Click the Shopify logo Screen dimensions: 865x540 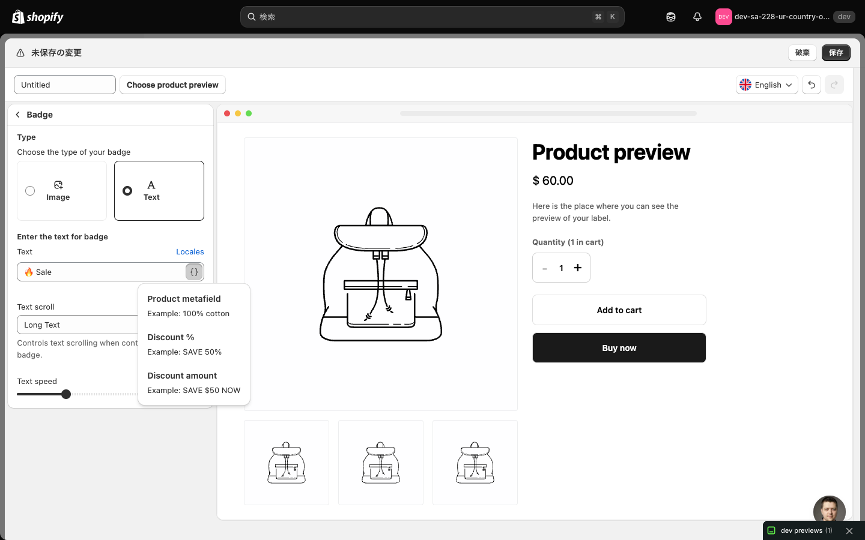point(38,17)
